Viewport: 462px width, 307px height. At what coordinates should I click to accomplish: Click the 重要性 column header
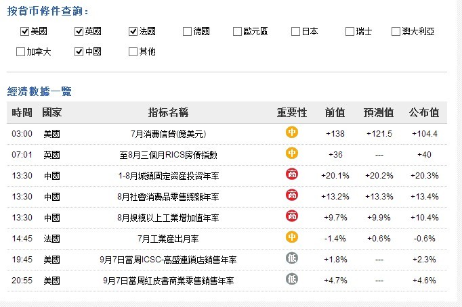[292, 112]
